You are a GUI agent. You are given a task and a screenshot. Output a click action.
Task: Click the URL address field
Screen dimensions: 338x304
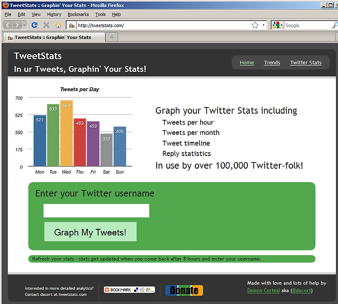tap(164, 25)
